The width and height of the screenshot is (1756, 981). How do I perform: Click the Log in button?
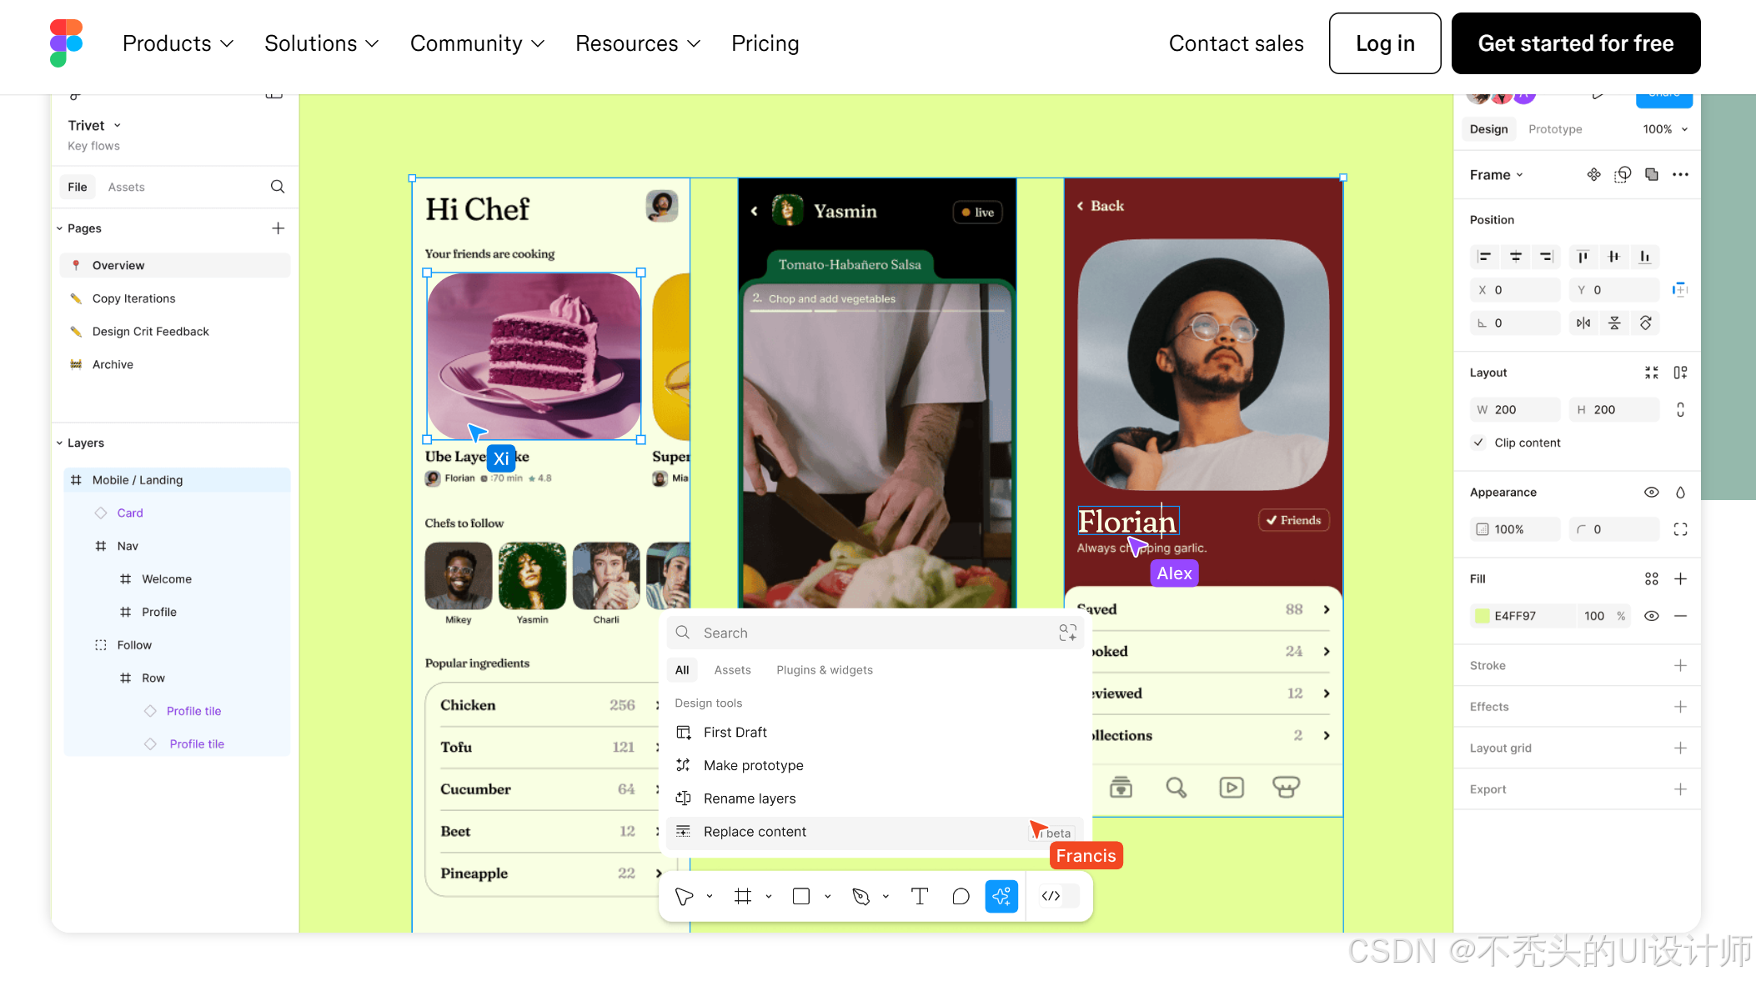coord(1384,43)
